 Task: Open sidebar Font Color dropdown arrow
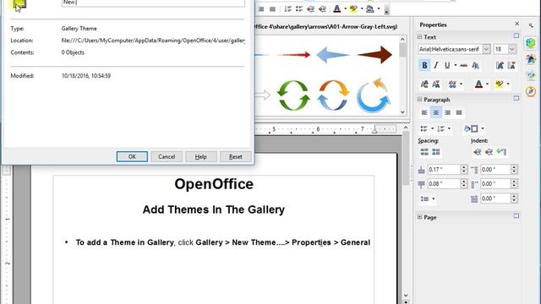pos(487,84)
